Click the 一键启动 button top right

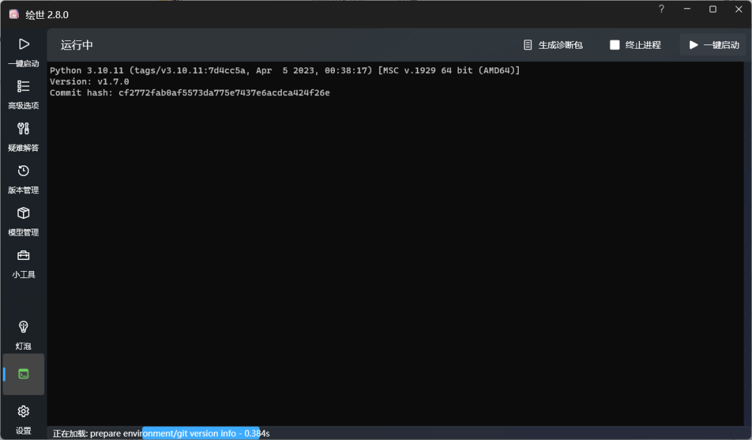click(712, 44)
